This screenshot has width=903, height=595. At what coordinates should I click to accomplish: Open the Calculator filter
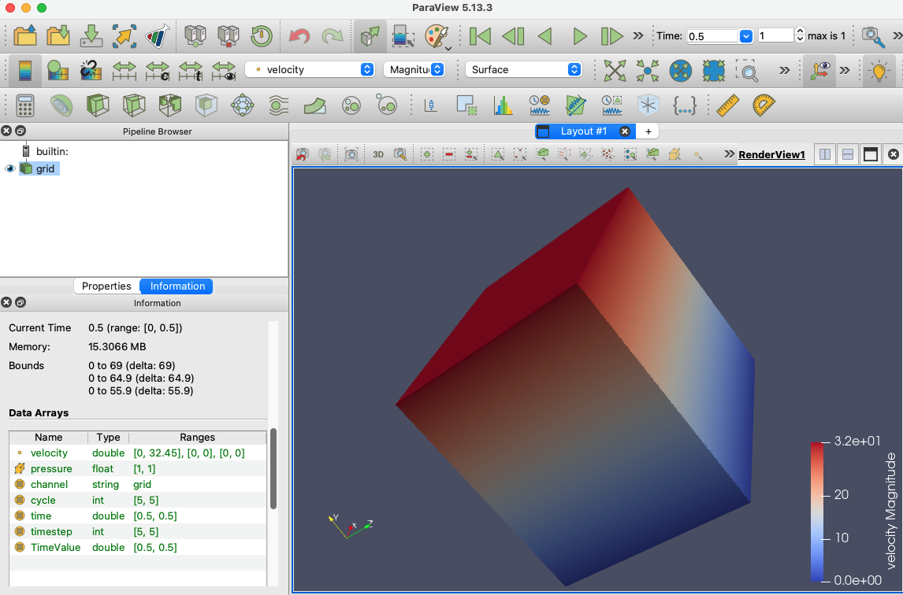(24, 105)
